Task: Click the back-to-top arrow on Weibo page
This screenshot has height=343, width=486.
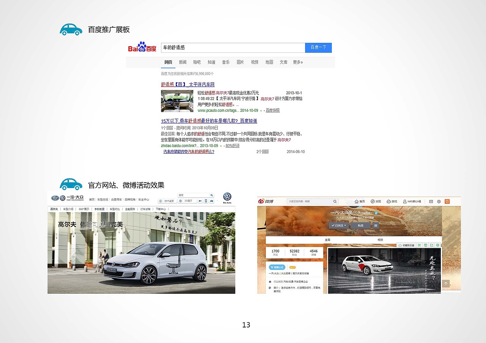Action: coord(446,283)
